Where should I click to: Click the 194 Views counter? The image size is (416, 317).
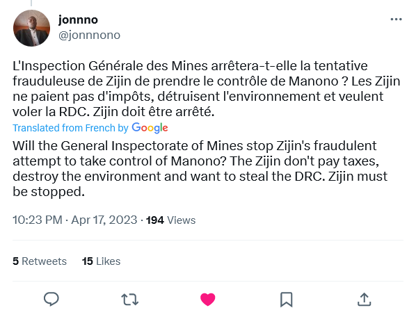(170, 220)
